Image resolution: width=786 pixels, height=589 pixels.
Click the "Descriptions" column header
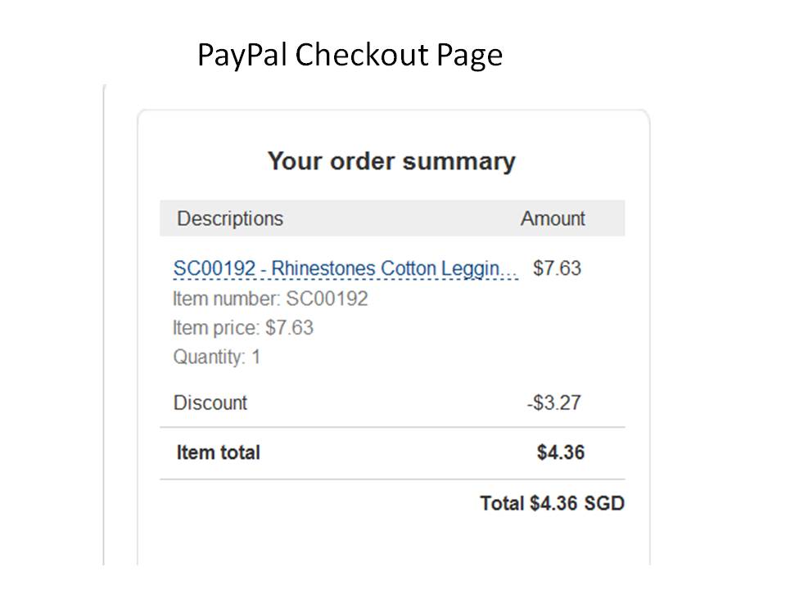[x=230, y=219]
